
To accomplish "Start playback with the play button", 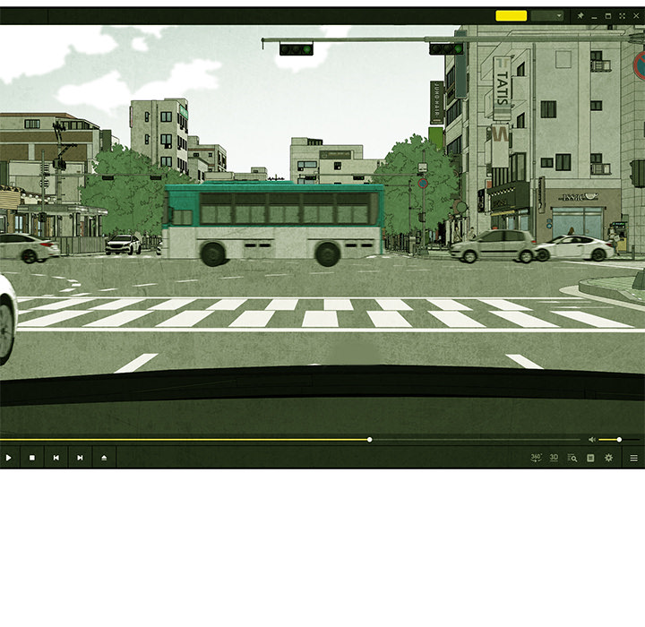I will tap(9, 458).
